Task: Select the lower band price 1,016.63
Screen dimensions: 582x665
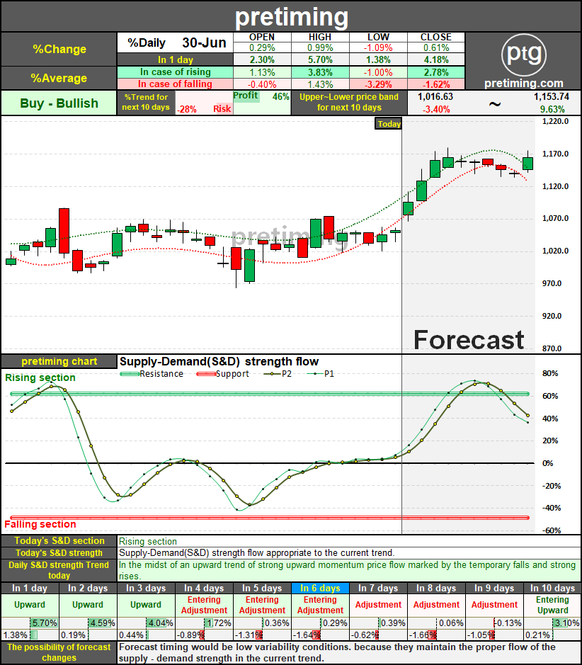Action: click(435, 97)
